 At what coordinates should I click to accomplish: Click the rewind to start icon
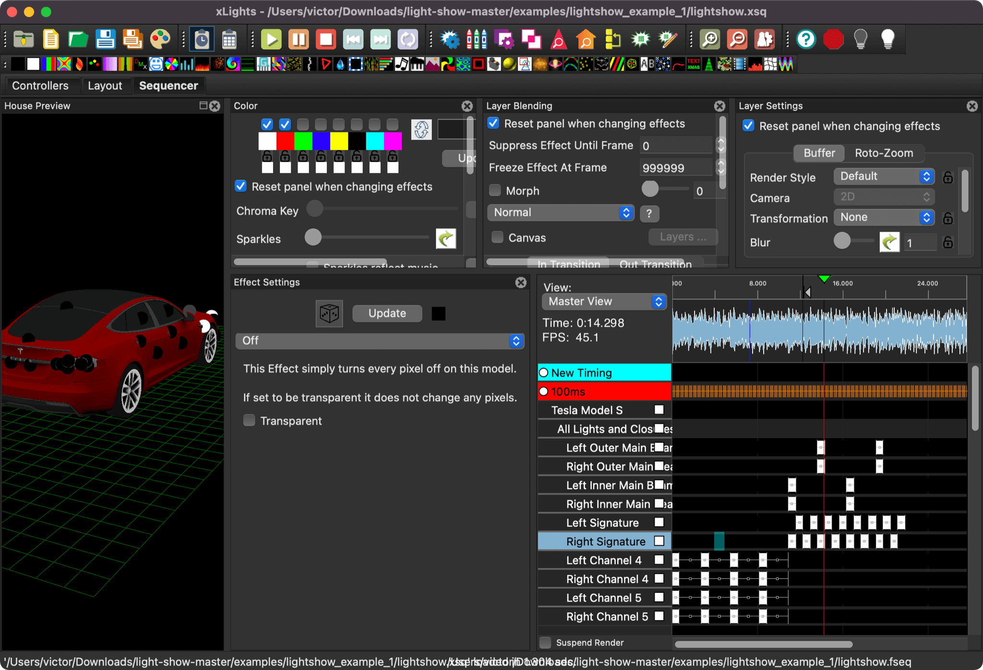click(x=353, y=39)
